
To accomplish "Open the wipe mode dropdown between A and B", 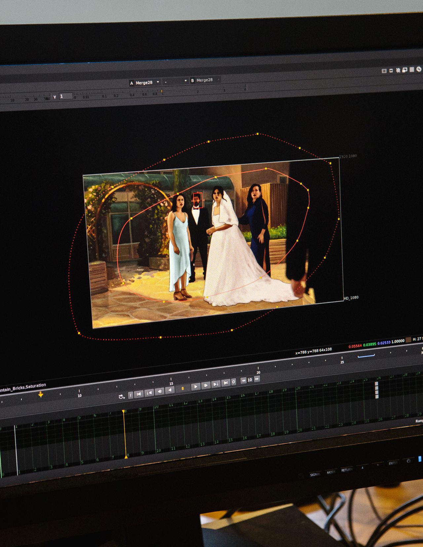I will (x=175, y=81).
